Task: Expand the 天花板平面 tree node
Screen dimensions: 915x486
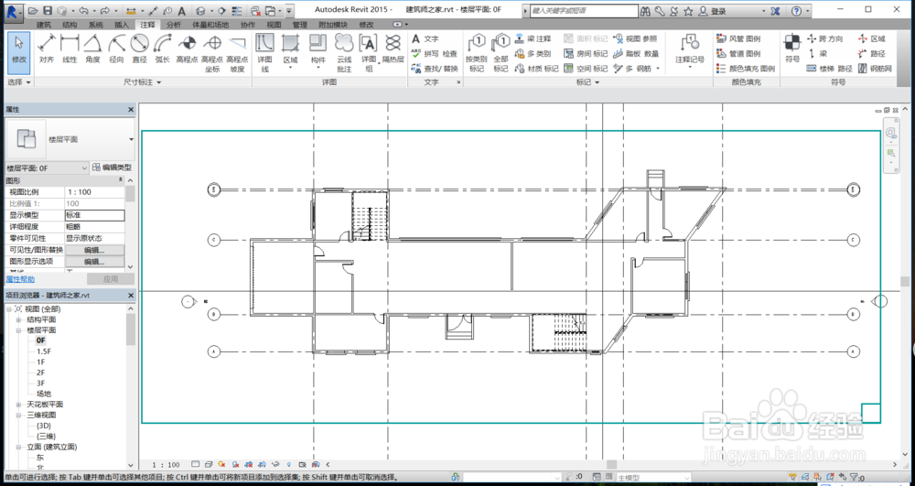Action: click(18, 405)
